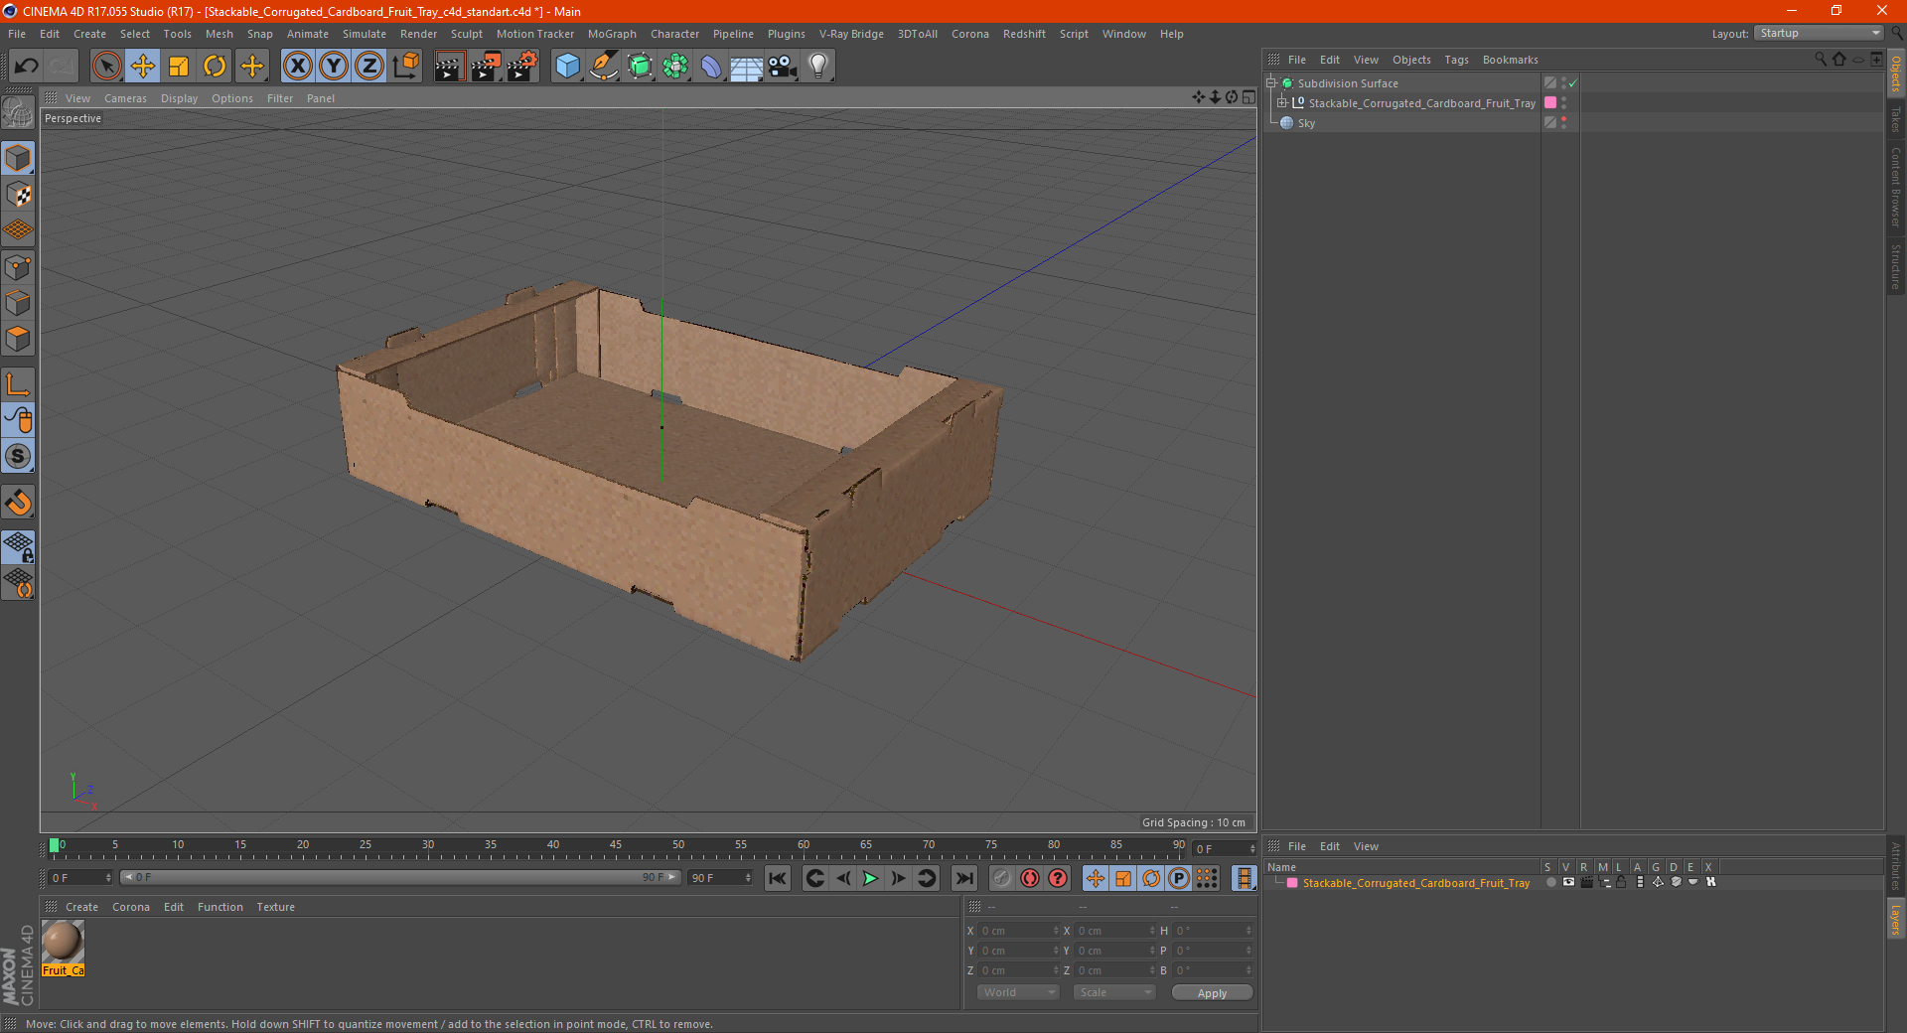Open the Layout Startup dropdown
The height and width of the screenshot is (1033, 1907).
coord(1820,33)
